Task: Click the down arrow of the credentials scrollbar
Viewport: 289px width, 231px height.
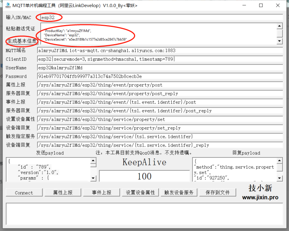Action: (280, 41)
